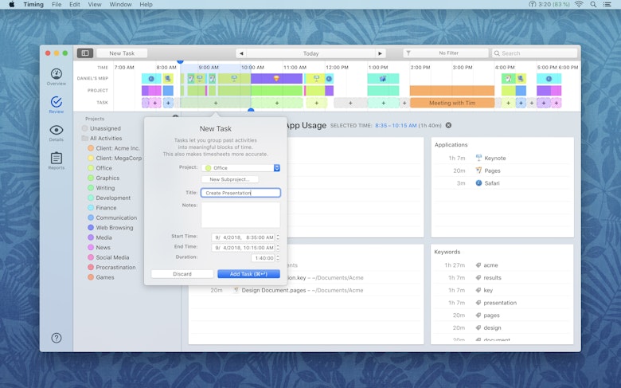Open the Today date selector

tap(310, 53)
